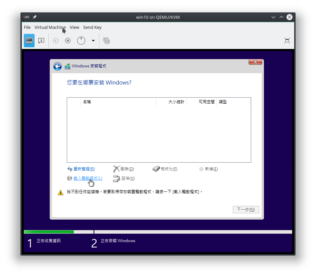Click the Run virtual machine button
This screenshot has width=316, height=276.
56,41
